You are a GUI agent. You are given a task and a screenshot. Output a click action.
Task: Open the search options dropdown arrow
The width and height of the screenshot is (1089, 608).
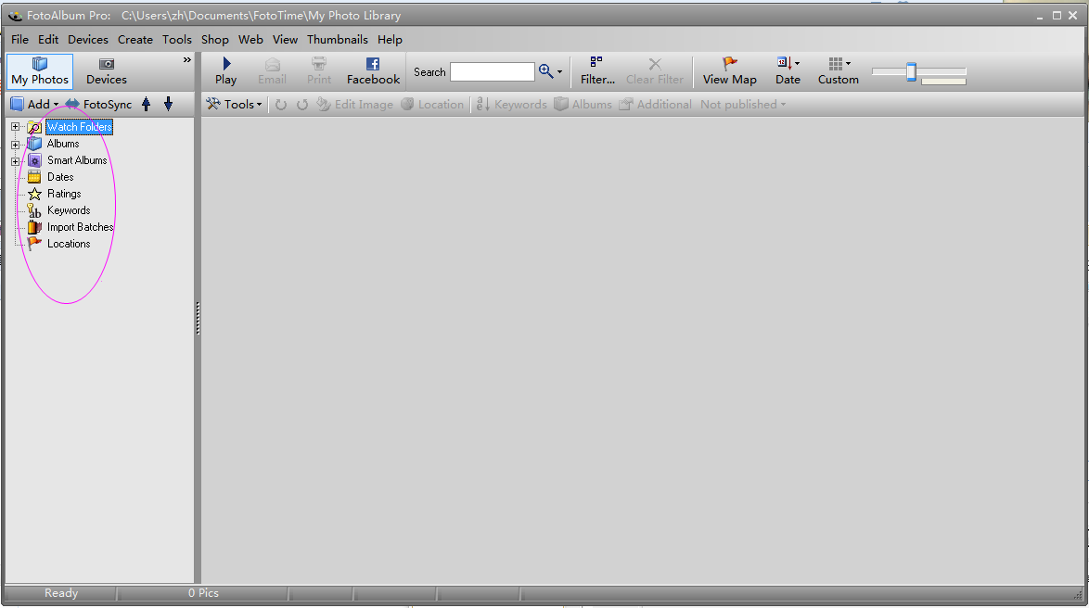pos(559,71)
